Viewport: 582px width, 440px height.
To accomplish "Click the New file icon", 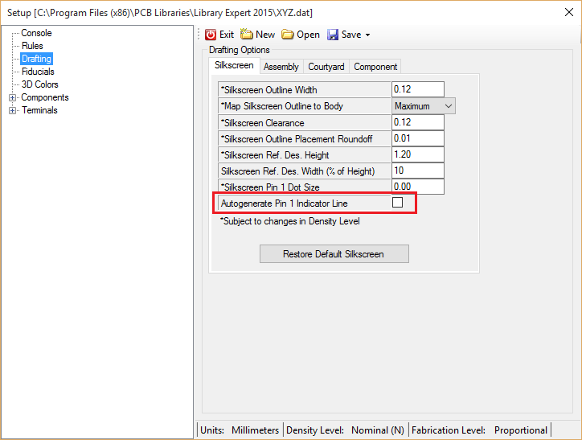I will (x=247, y=35).
